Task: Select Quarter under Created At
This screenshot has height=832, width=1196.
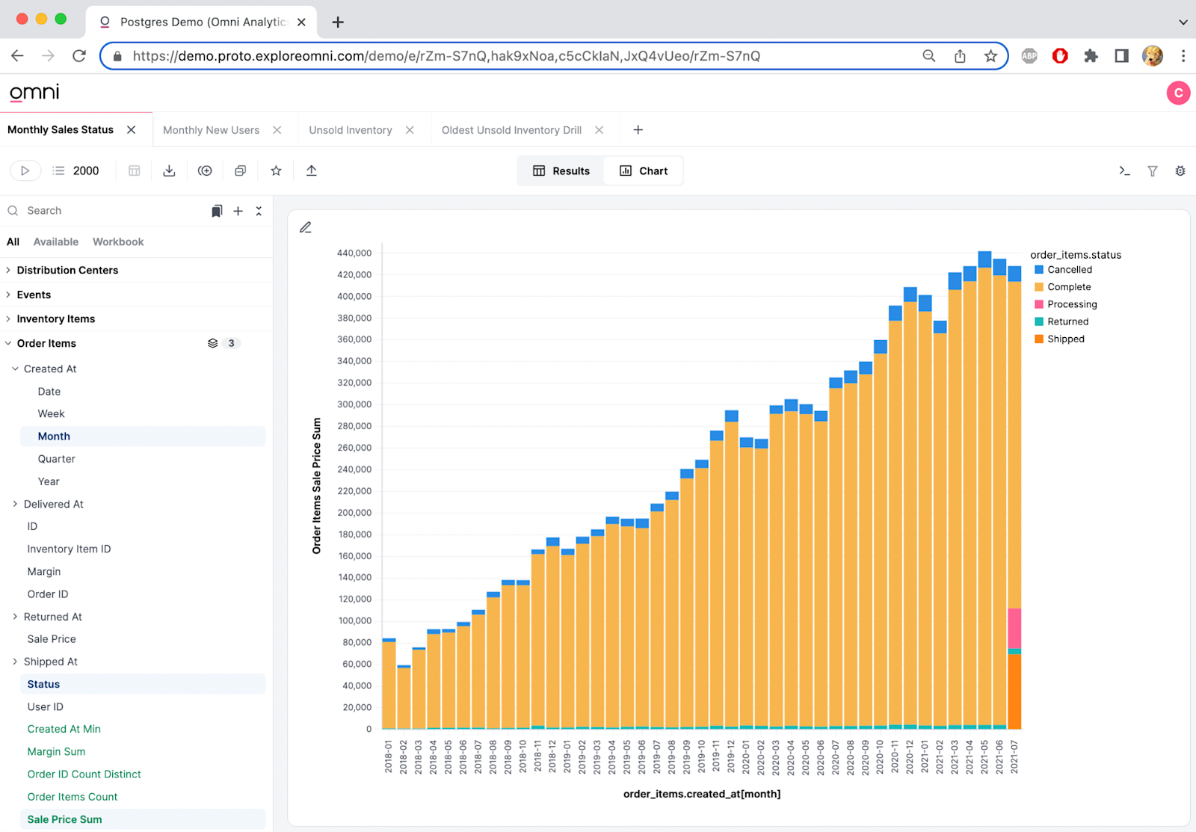Action: 56,458
